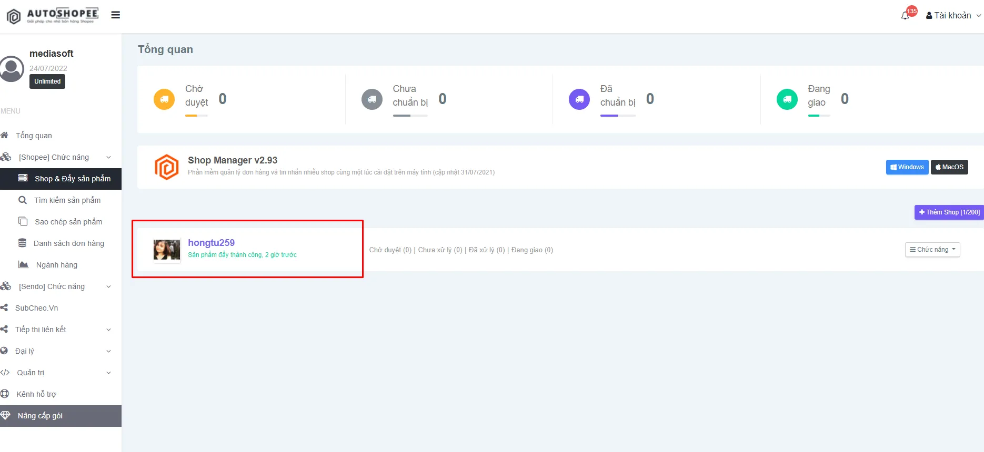Click the purple Đã chuẩn bị truck icon
This screenshot has height=452, width=984.
tap(579, 99)
